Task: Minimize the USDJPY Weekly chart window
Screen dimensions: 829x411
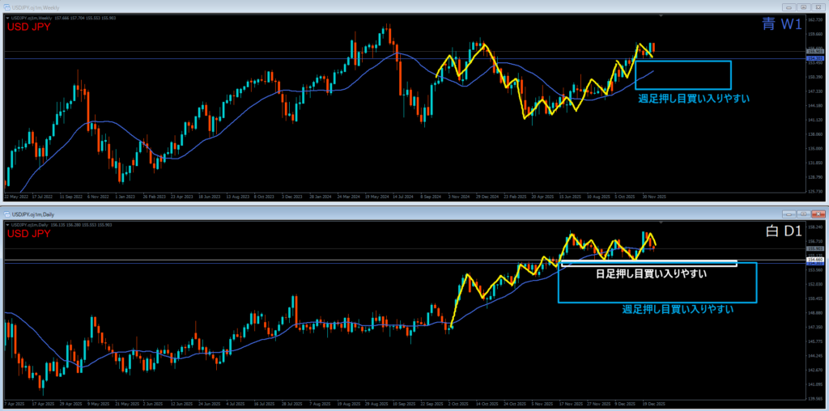Action: click(789, 7)
